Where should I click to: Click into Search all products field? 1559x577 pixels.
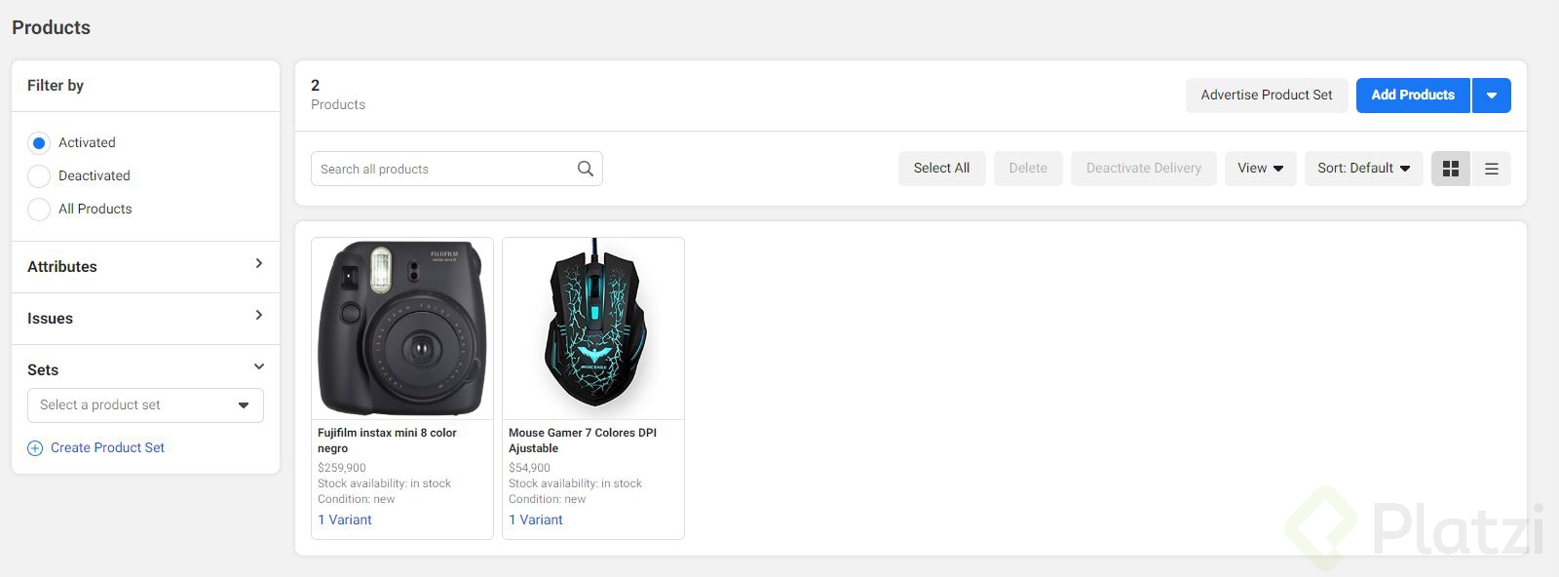[457, 169]
